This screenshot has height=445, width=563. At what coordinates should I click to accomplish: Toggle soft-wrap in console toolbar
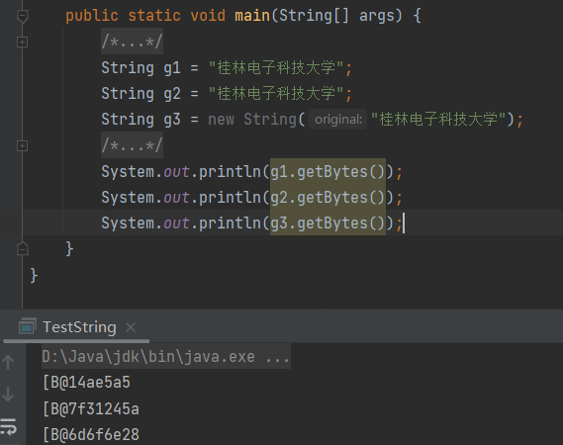point(9,426)
